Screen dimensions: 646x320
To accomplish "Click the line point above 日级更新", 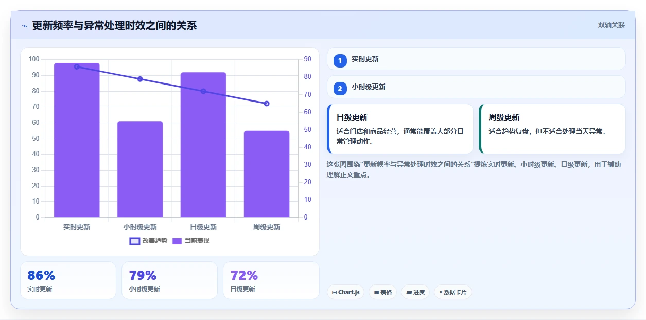I will coord(203,91).
